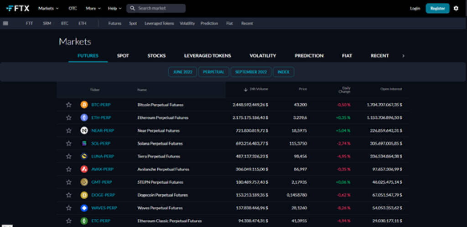467x227 pixels.
Task: Favorite BTC-PERP with the star
Action: point(69,105)
